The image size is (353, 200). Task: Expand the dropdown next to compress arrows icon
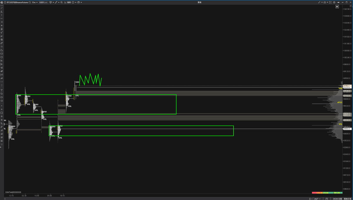[322, 2]
